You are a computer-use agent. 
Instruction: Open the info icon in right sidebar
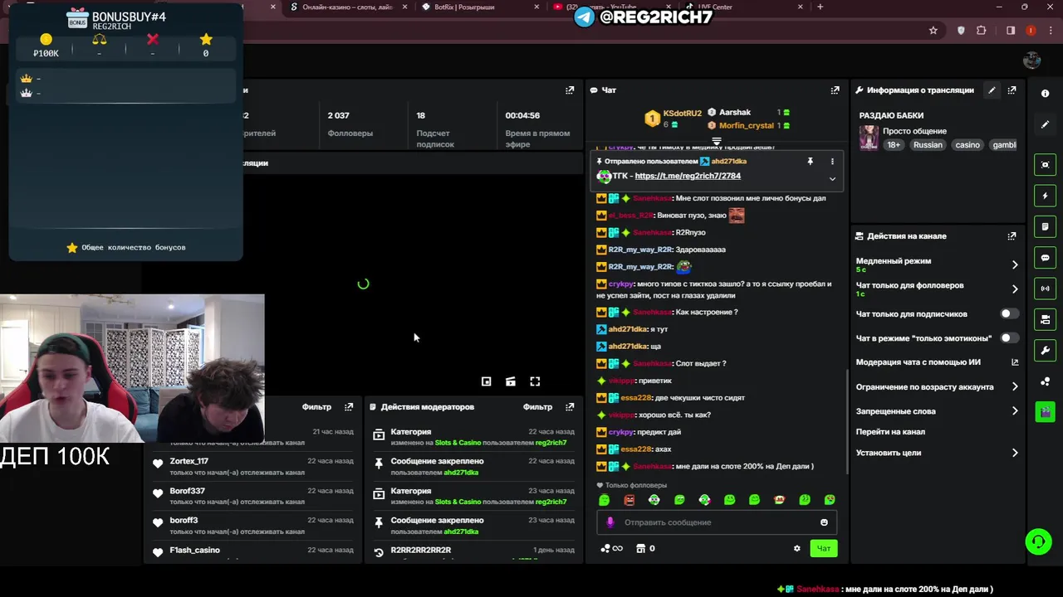tap(1046, 95)
